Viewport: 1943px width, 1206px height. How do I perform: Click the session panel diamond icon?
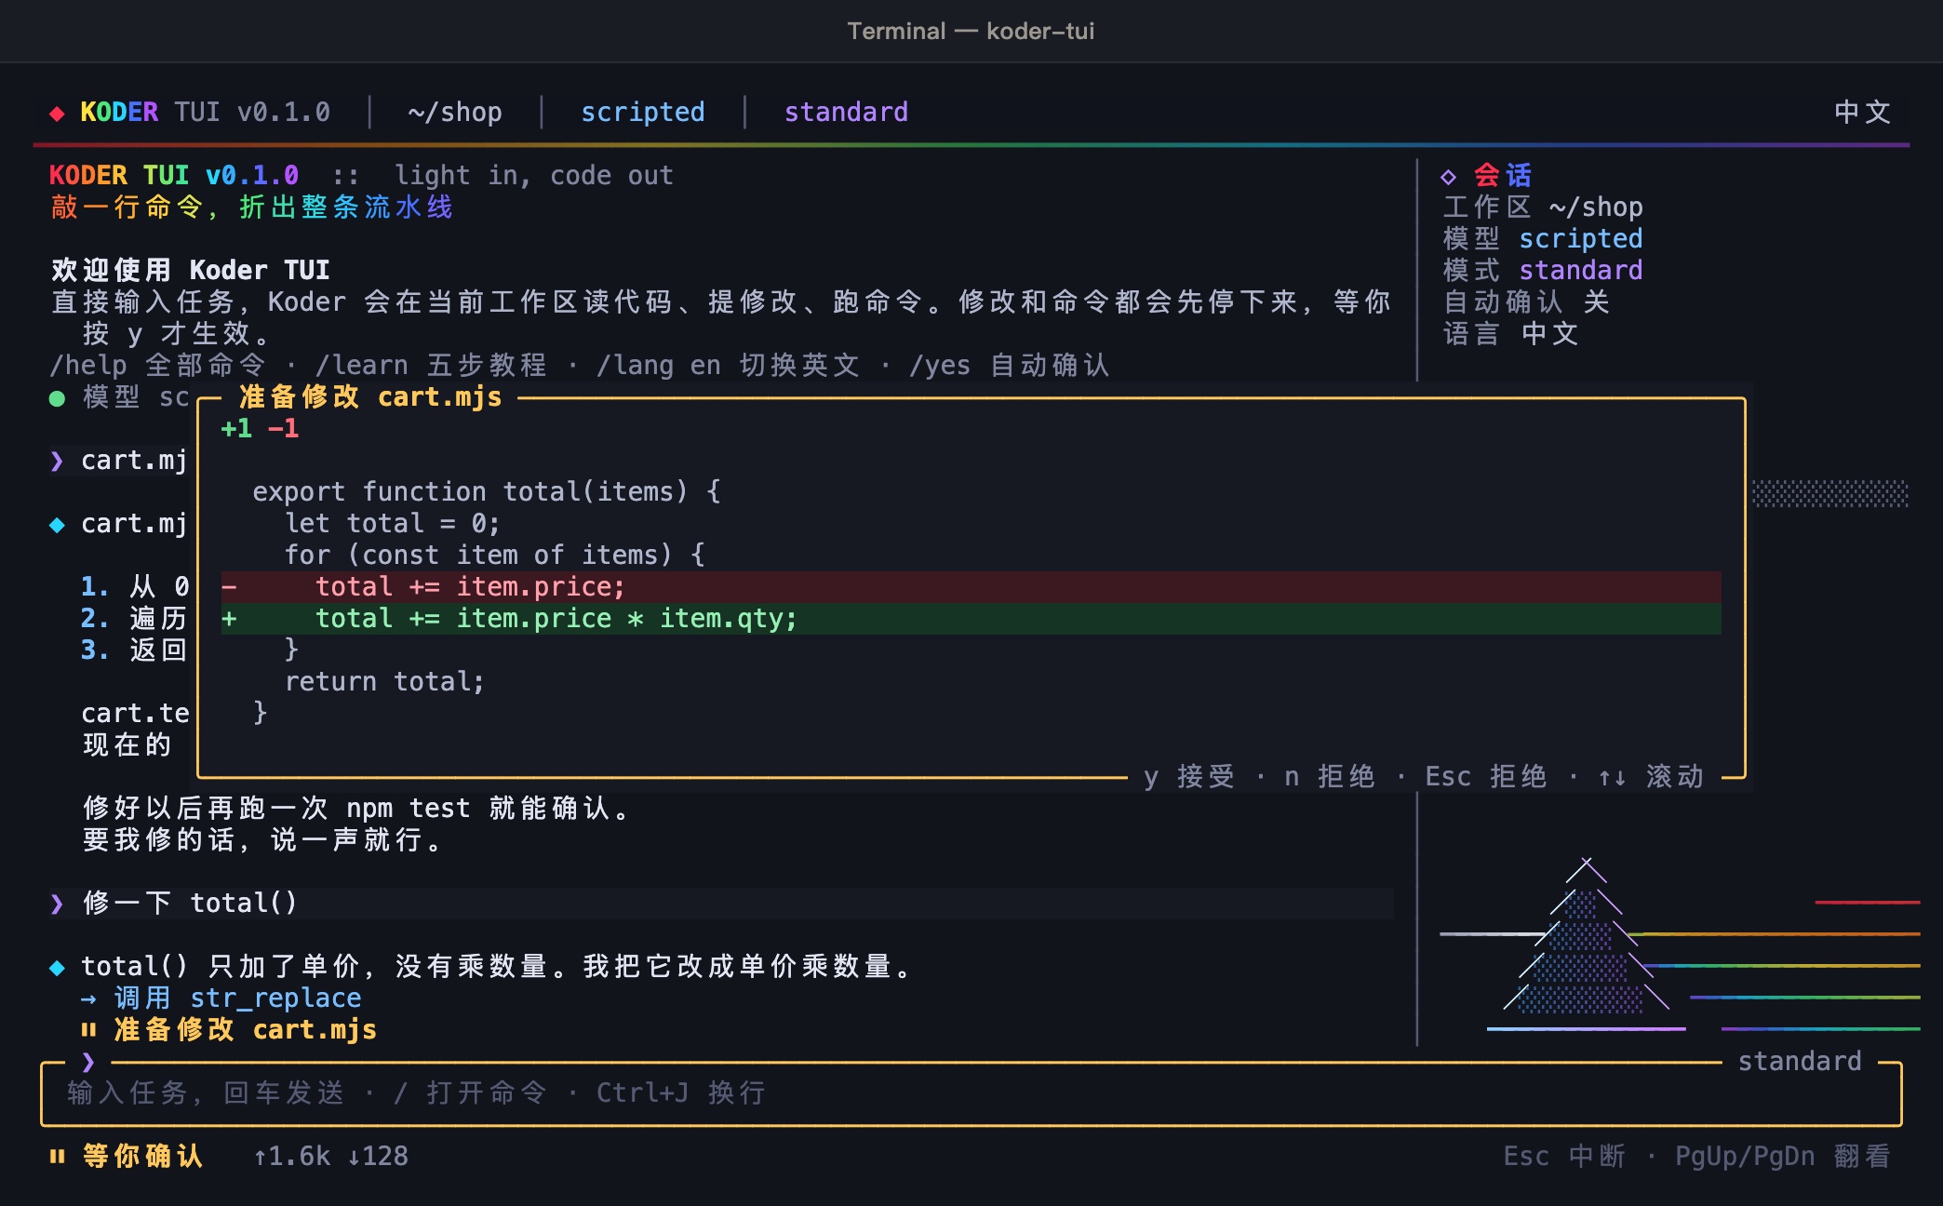coord(1448,176)
